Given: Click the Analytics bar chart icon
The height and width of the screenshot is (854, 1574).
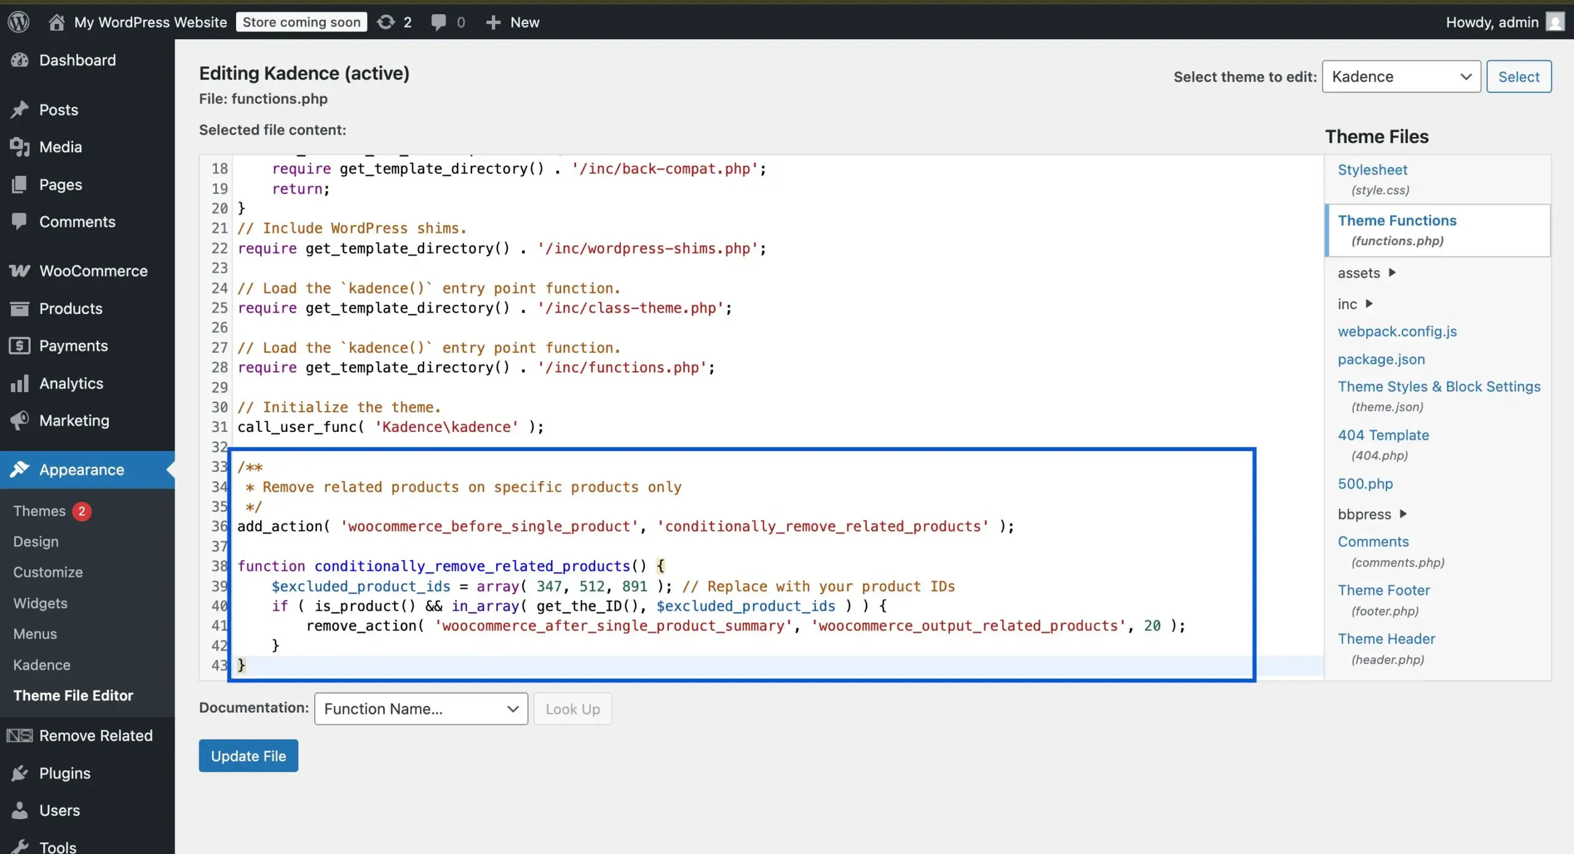Looking at the screenshot, I should click(20, 383).
